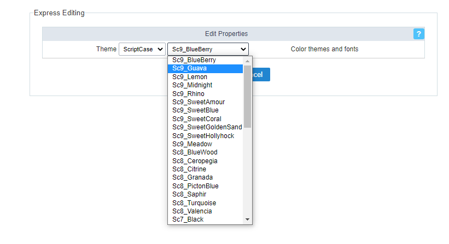
Task: Choose the Sc8_Turquoise theme option
Action: (205, 203)
